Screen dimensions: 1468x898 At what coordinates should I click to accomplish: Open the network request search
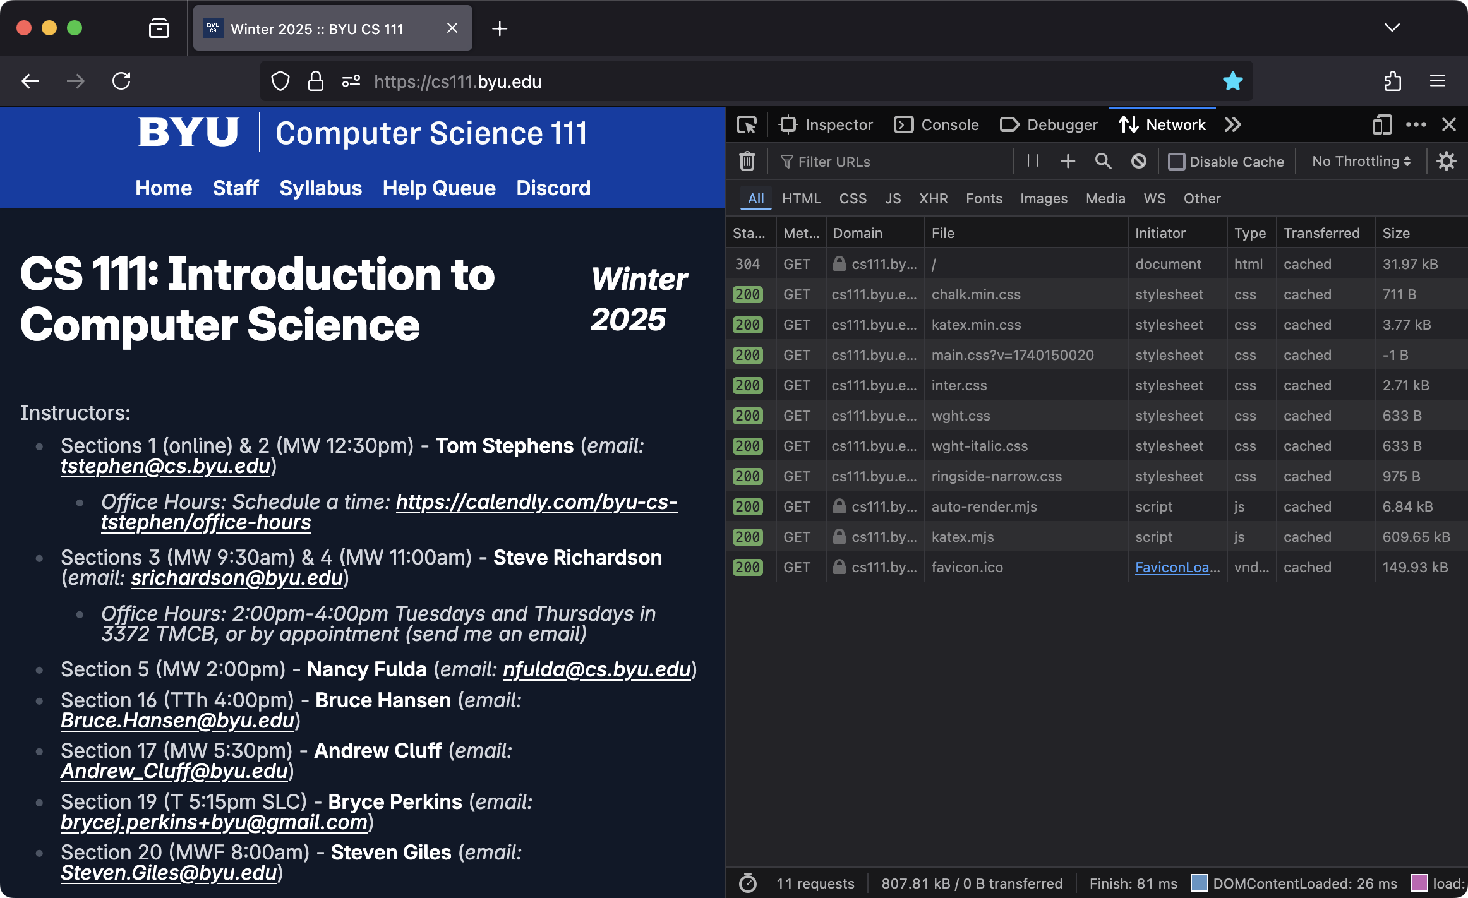(1103, 161)
